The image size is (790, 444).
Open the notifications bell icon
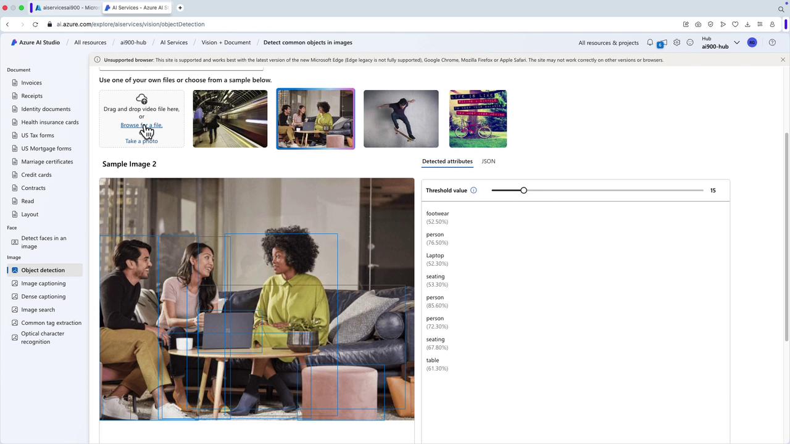click(650, 43)
